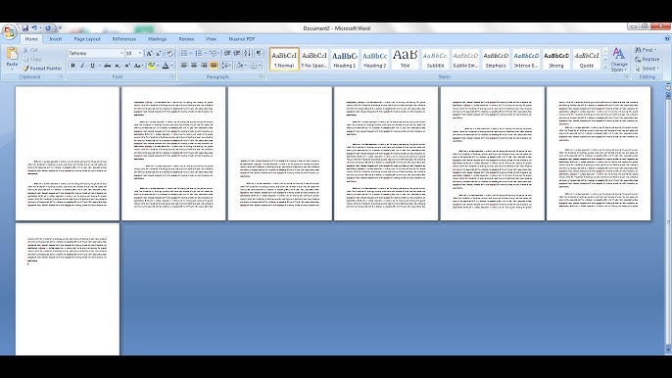Apply the Intense Emphasis style
Image resolution: width=672 pixels, height=378 pixels.
[x=526, y=59]
